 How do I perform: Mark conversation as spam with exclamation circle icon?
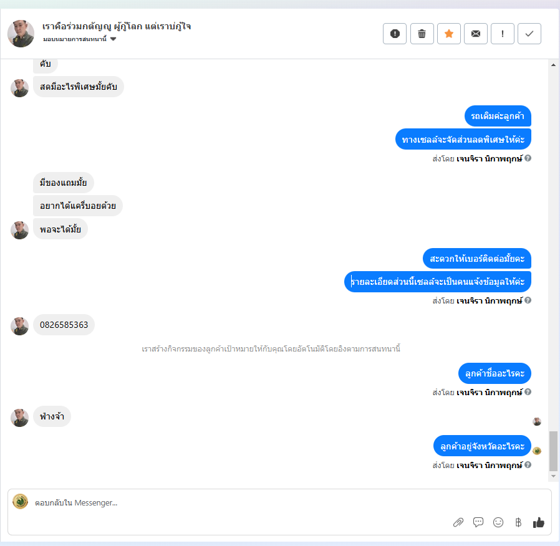(395, 34)
